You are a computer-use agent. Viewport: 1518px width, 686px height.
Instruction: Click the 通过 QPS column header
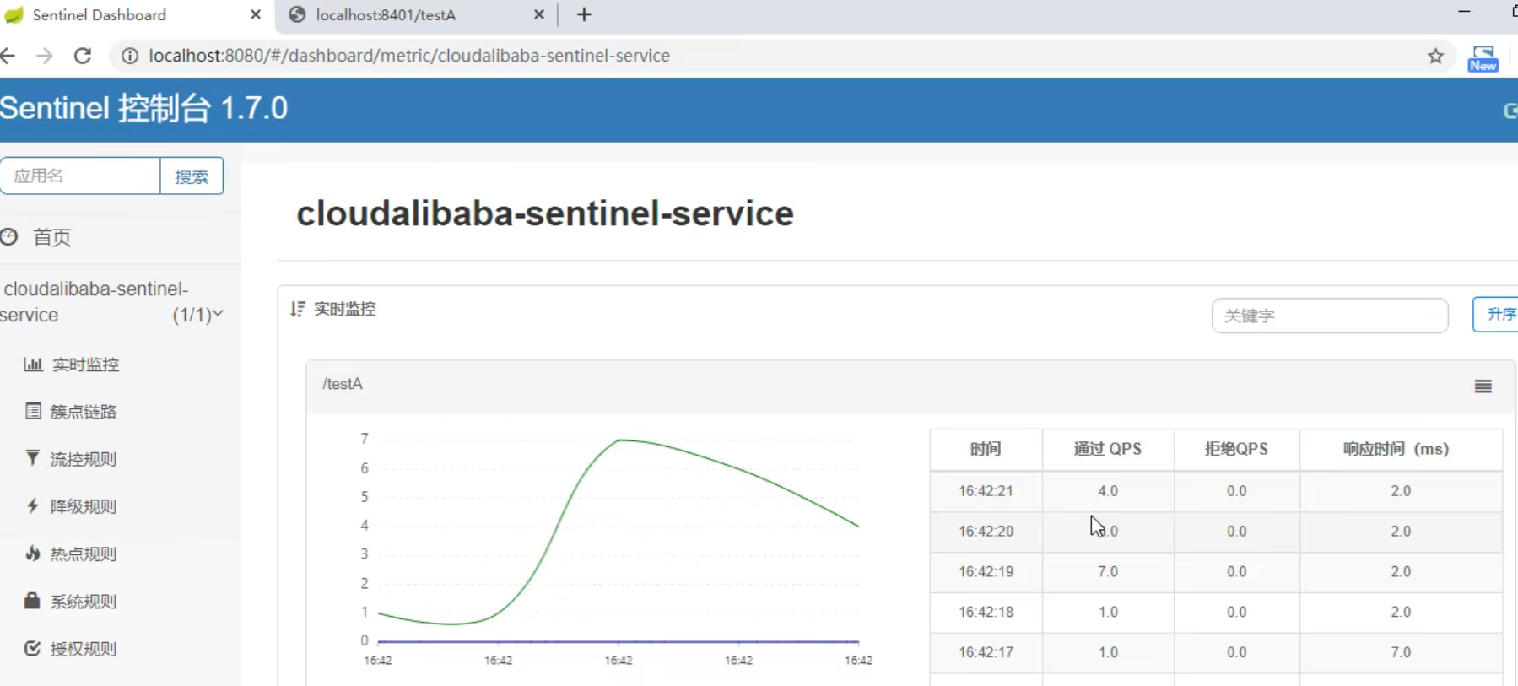(1108, 449)
